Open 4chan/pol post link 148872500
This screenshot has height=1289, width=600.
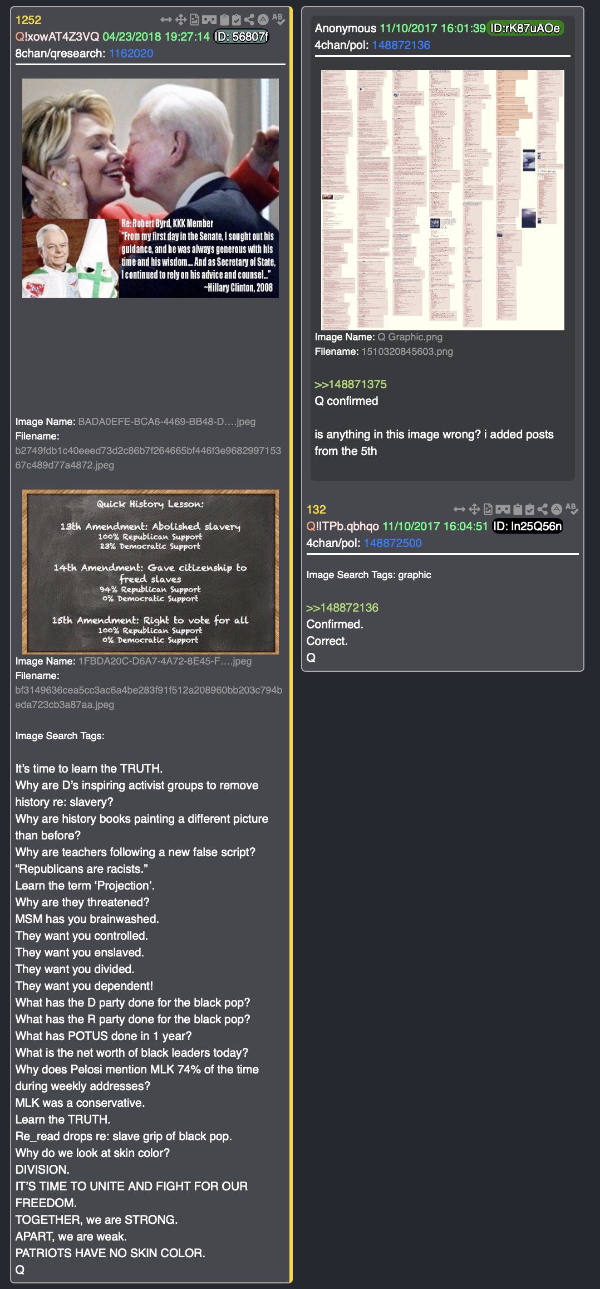392,543
